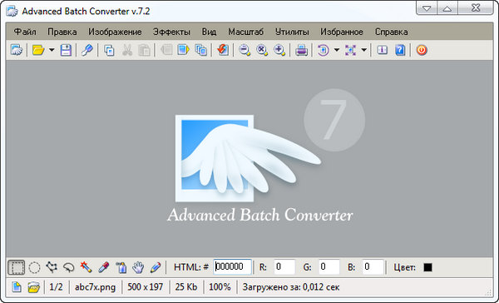
Task: Click the copy icon in toolbar
Action: pos(109,50)
